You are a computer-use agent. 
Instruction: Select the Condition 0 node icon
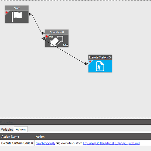click(x=57, y=41)
